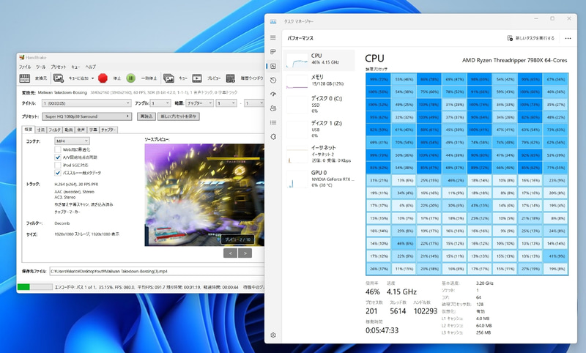Image resolution: width=586 pixels, height=353 pixels.
Task: Click the 0:05:47:33 uptime value
Action: pyautogui.click(x=382, y=330)
